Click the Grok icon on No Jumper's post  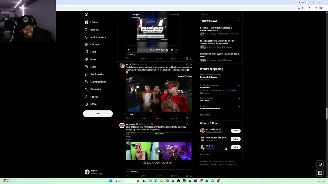[187, 124]
